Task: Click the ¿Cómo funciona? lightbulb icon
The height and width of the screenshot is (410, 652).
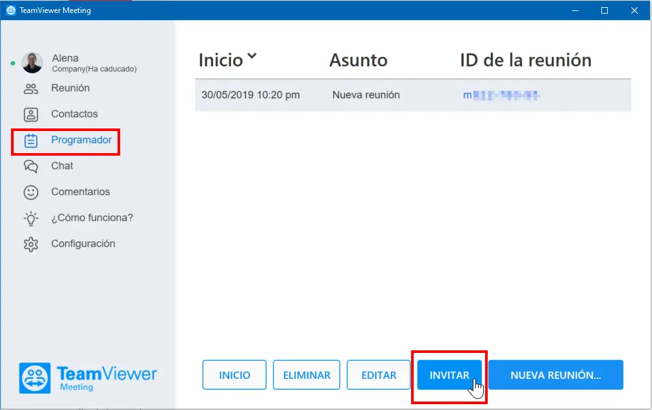Action: click(31, 219)
